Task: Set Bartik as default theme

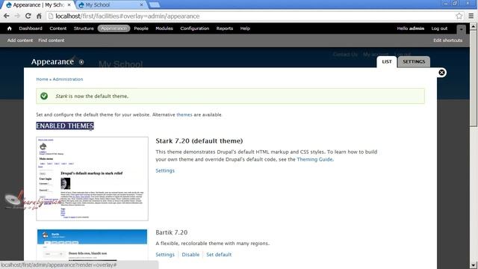Action: click(x=219, y=255)
